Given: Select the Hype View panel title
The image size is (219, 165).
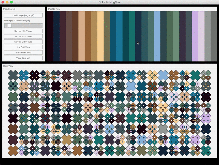Looking at the screenshot, I should point(8,66).
